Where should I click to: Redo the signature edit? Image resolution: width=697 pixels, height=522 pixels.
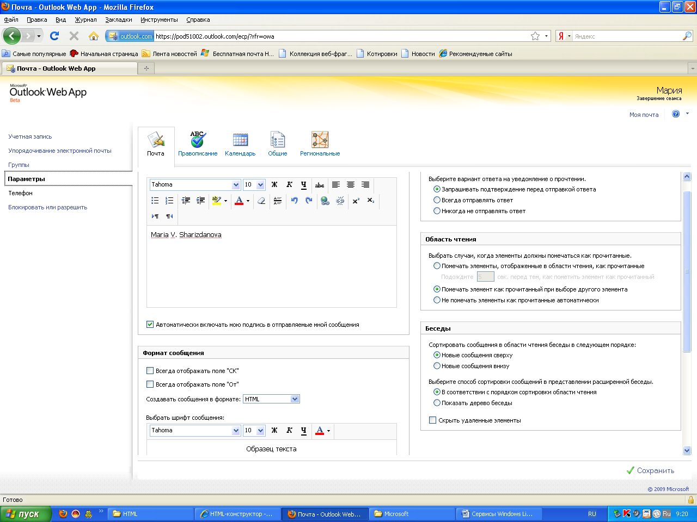coord(309,201)
